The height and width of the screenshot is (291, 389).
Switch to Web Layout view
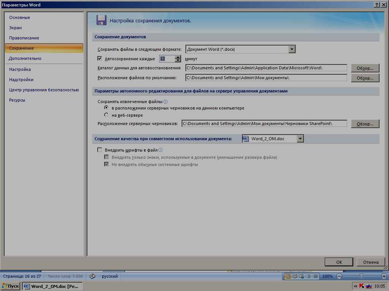[302, 276]
